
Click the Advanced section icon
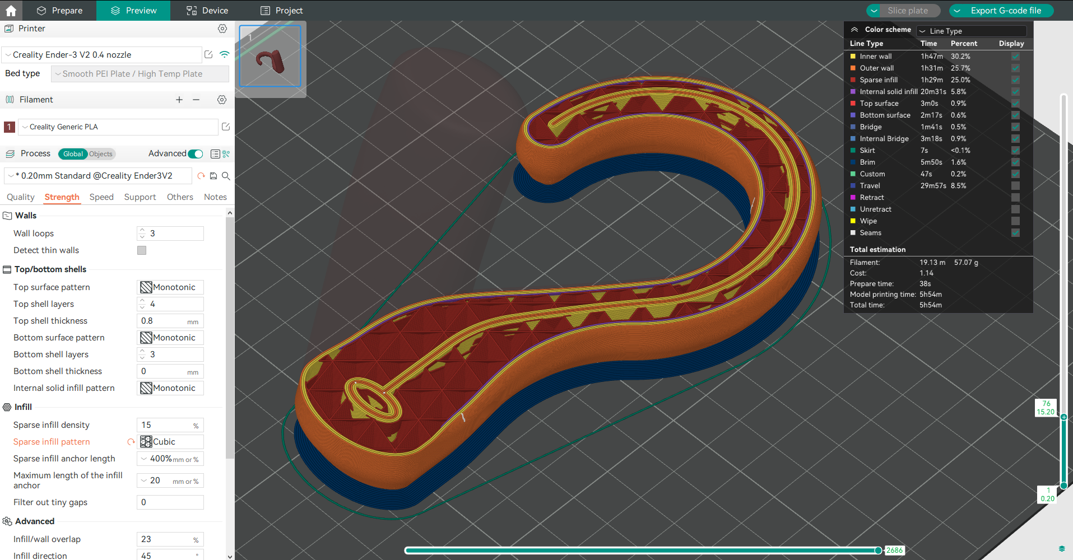[x=7, y=521]
